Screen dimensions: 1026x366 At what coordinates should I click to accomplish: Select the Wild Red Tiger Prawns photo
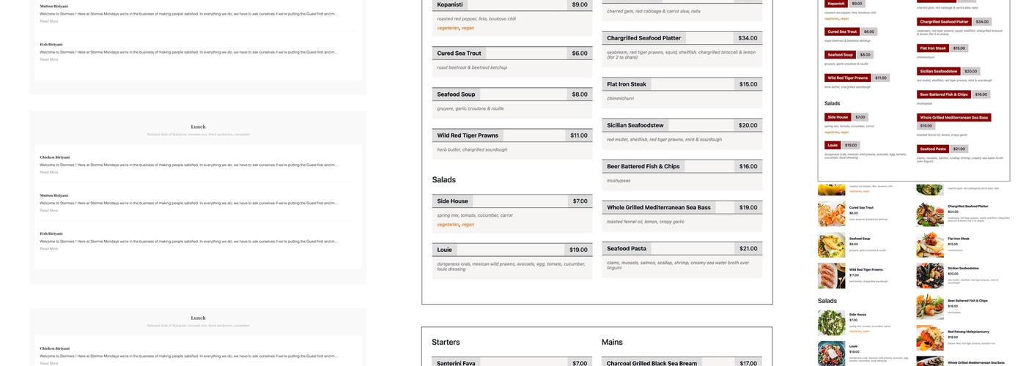831,276
